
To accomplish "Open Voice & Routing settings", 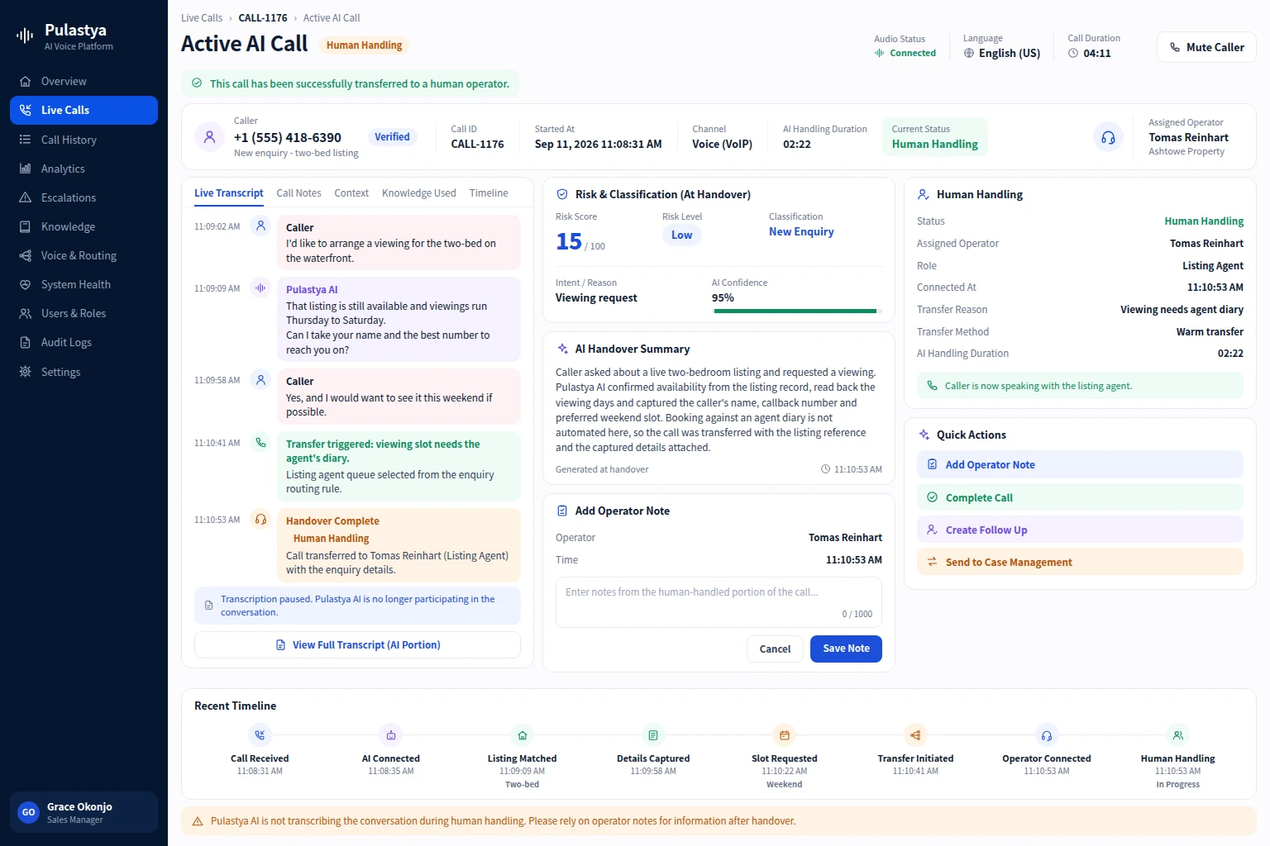I will coord(84,255).
